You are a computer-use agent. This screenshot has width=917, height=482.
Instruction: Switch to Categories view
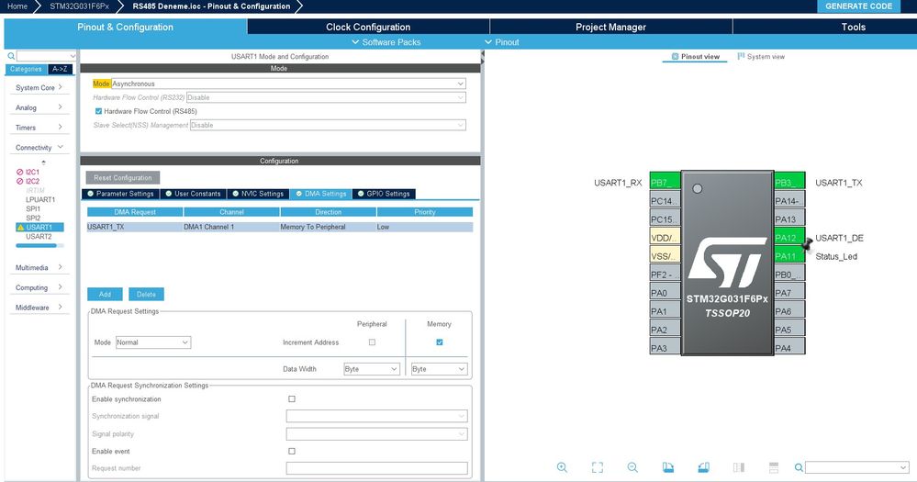coord(26,69)
